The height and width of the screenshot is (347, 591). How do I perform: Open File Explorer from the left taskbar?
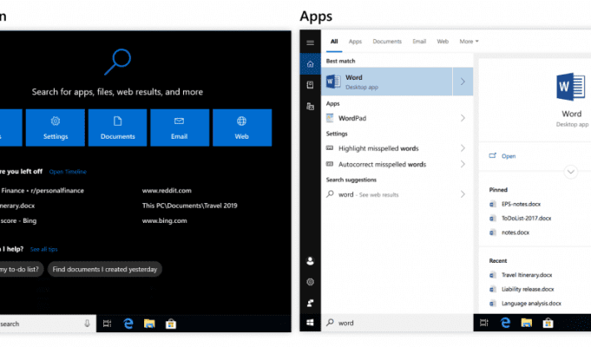149,324
